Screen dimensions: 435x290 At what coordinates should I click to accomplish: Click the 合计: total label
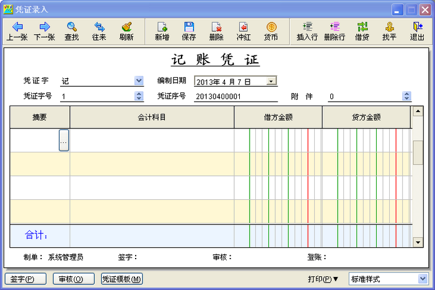pyautogui.click(x=36, y=235)
